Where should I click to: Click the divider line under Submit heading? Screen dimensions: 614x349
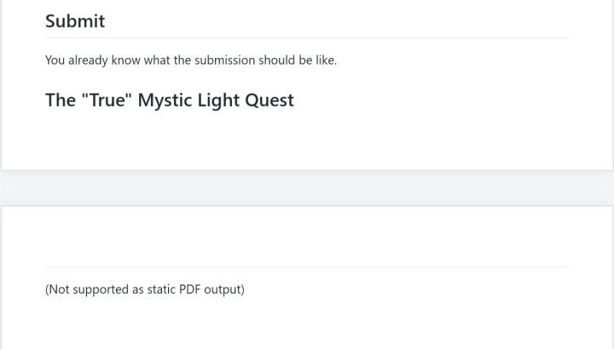[307, 37]
